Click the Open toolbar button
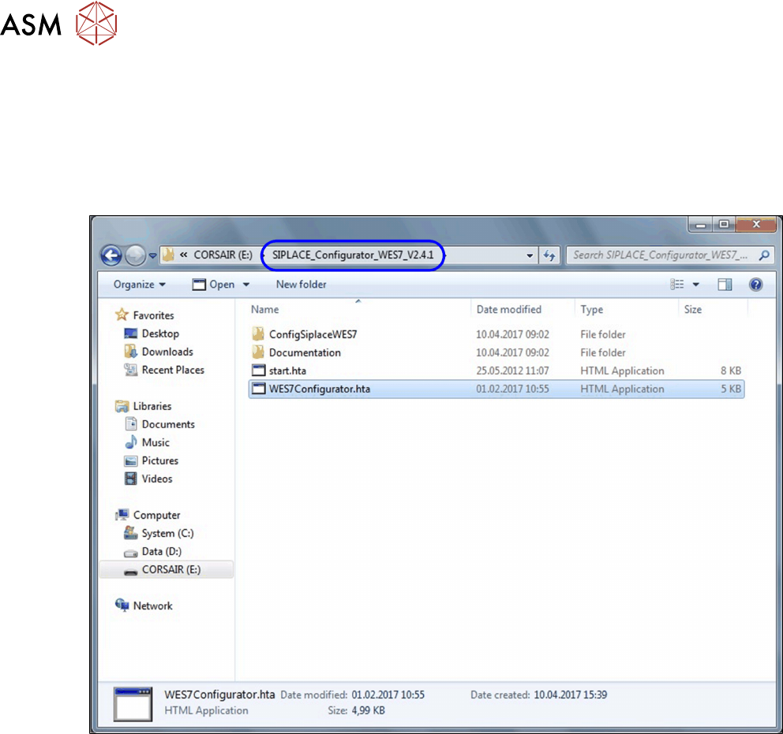The height and width of the screenshot is (734, 783). [x=214, y=285]
